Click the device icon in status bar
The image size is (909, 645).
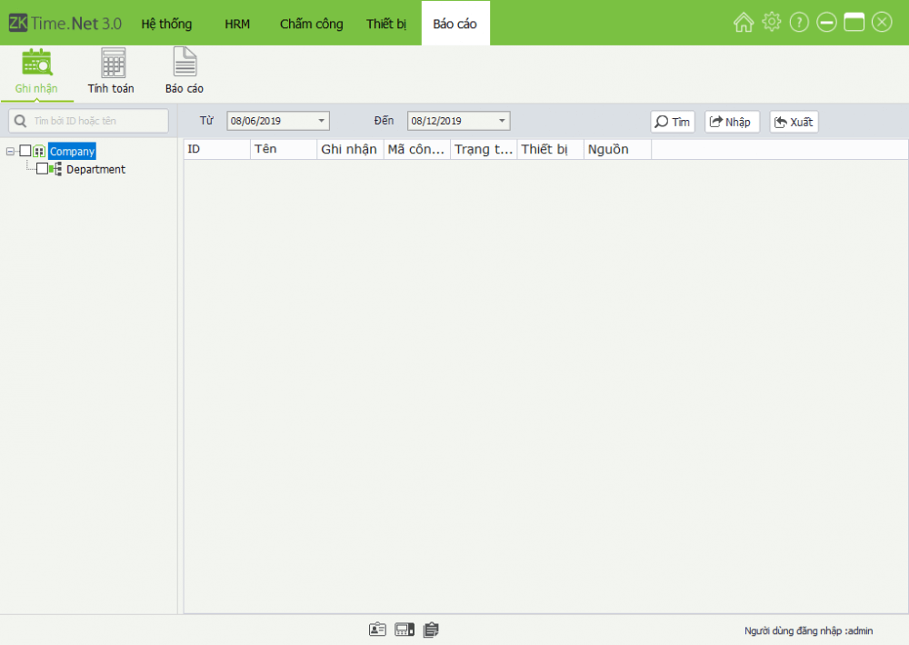pyautogui.click(x=405, y=630)
